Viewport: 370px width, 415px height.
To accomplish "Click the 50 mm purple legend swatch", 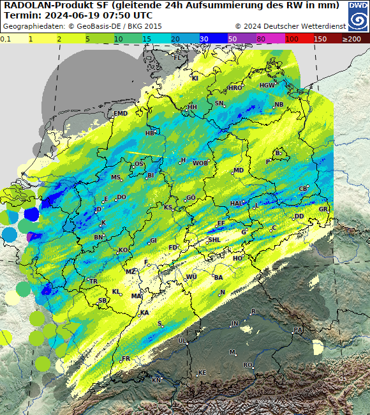I will pos(242,39).
